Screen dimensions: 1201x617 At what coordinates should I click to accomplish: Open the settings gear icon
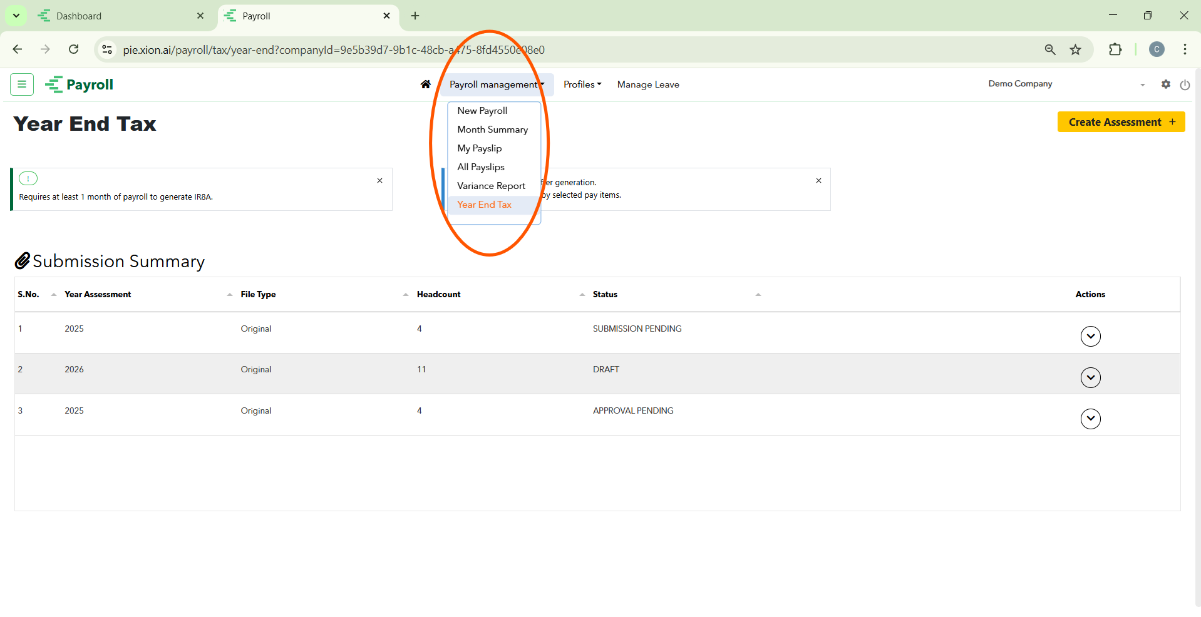[x=1165, y=84]
